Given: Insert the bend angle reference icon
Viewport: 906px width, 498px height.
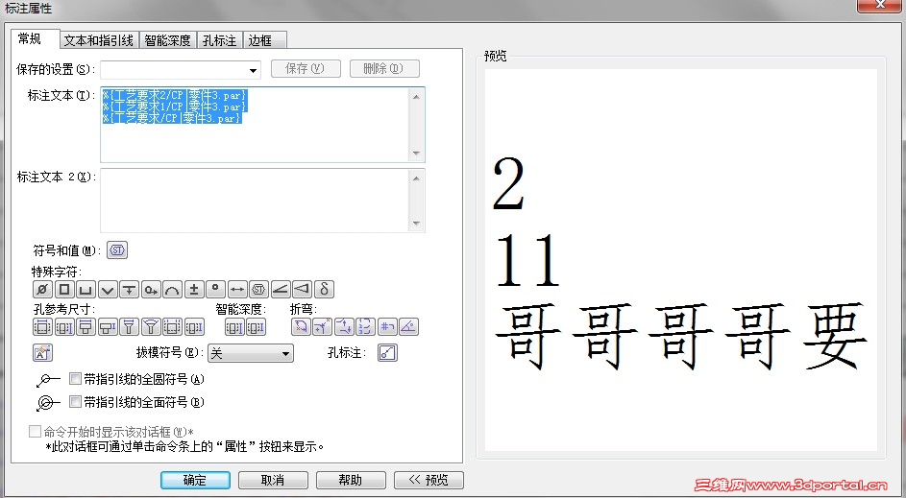Looking at the screenshot, I should pos(408,327).
